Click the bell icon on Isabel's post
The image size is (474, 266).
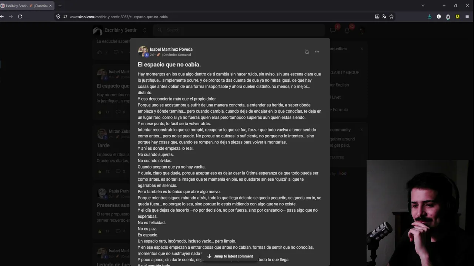click(307, 52)
